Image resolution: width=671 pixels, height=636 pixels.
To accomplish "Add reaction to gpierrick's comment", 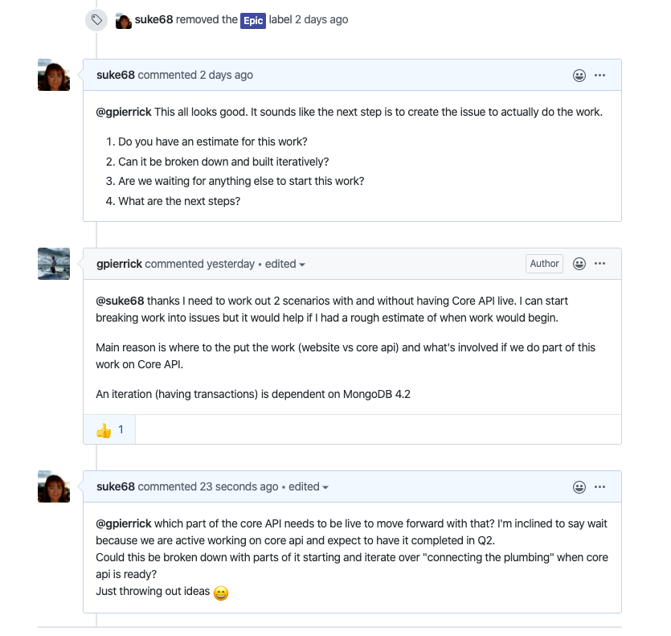I will 579,264.
